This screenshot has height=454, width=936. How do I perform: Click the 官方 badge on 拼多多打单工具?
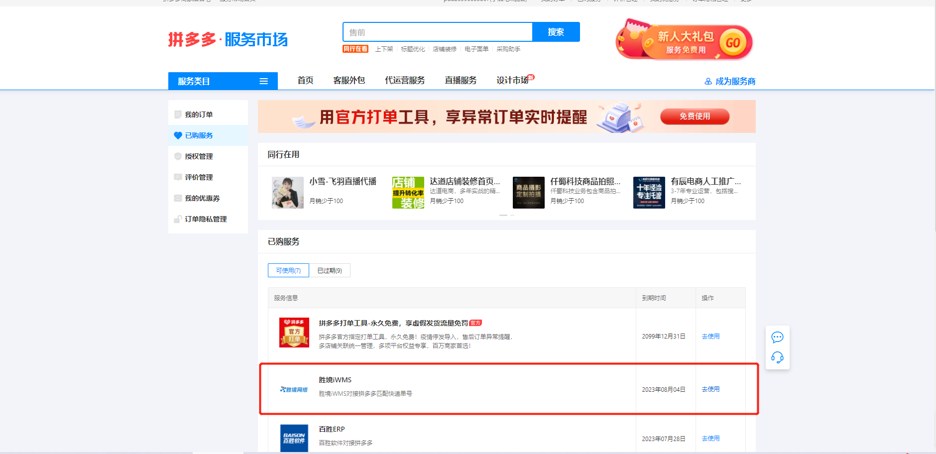[x=475, y=323]
